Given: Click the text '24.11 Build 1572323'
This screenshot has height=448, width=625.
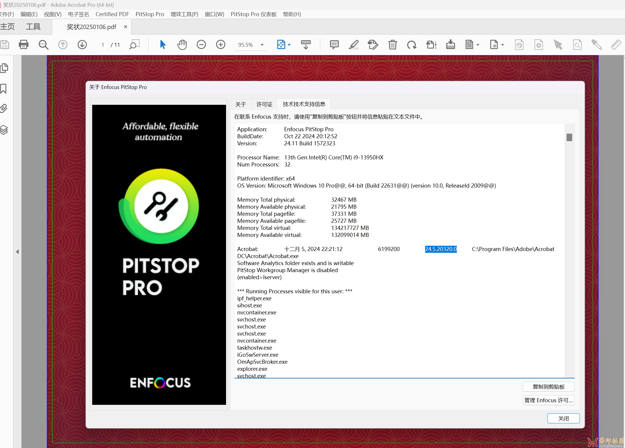Looking at the screenshot, I should (309, 143).
